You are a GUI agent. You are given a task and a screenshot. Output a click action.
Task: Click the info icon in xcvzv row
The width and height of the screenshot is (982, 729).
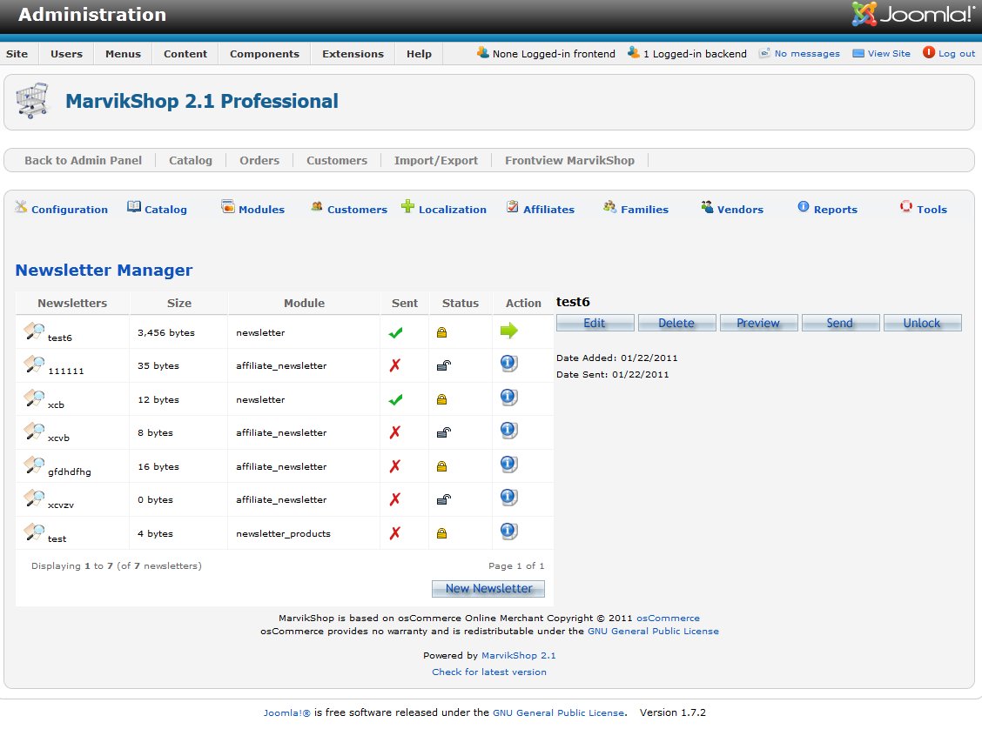tap(508, 498)
